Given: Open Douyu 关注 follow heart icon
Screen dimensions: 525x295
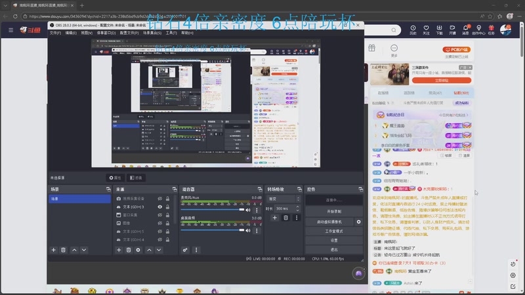Looking at the screenshot, I should [x=426, y=29].
